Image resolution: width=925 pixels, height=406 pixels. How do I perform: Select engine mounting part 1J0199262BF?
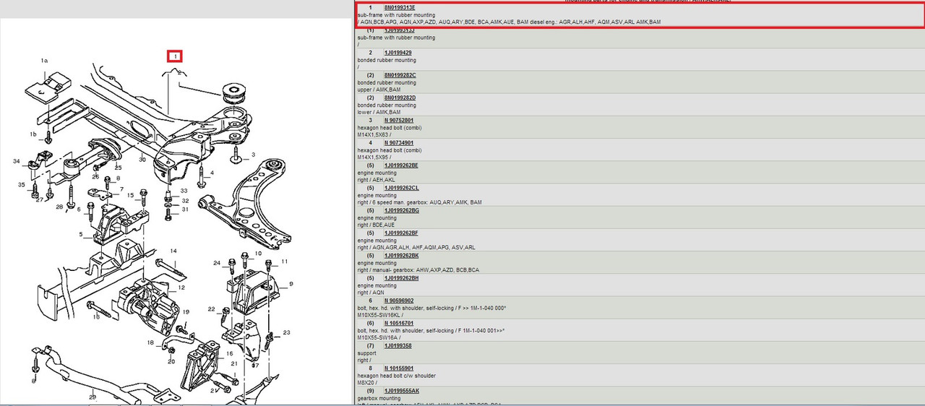[x=401, y=233]
